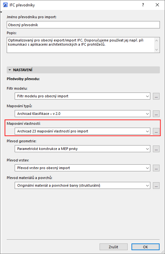Click the Obecný převodník name field
165x254 pixels.
83,25
